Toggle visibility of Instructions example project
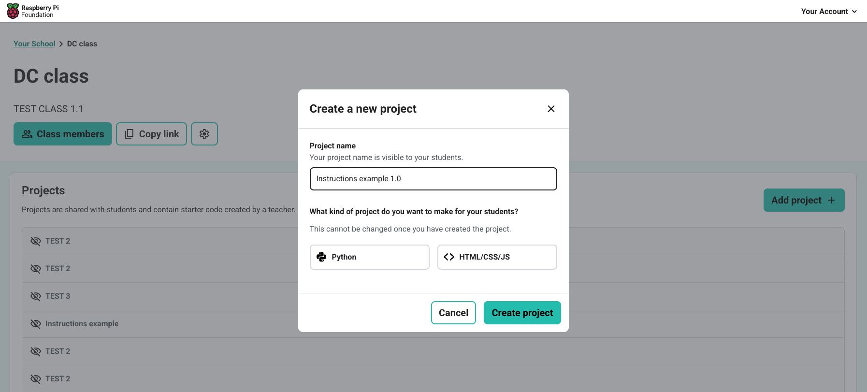 [x=35, y=324]
